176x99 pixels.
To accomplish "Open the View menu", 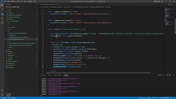I will (18, 1).
